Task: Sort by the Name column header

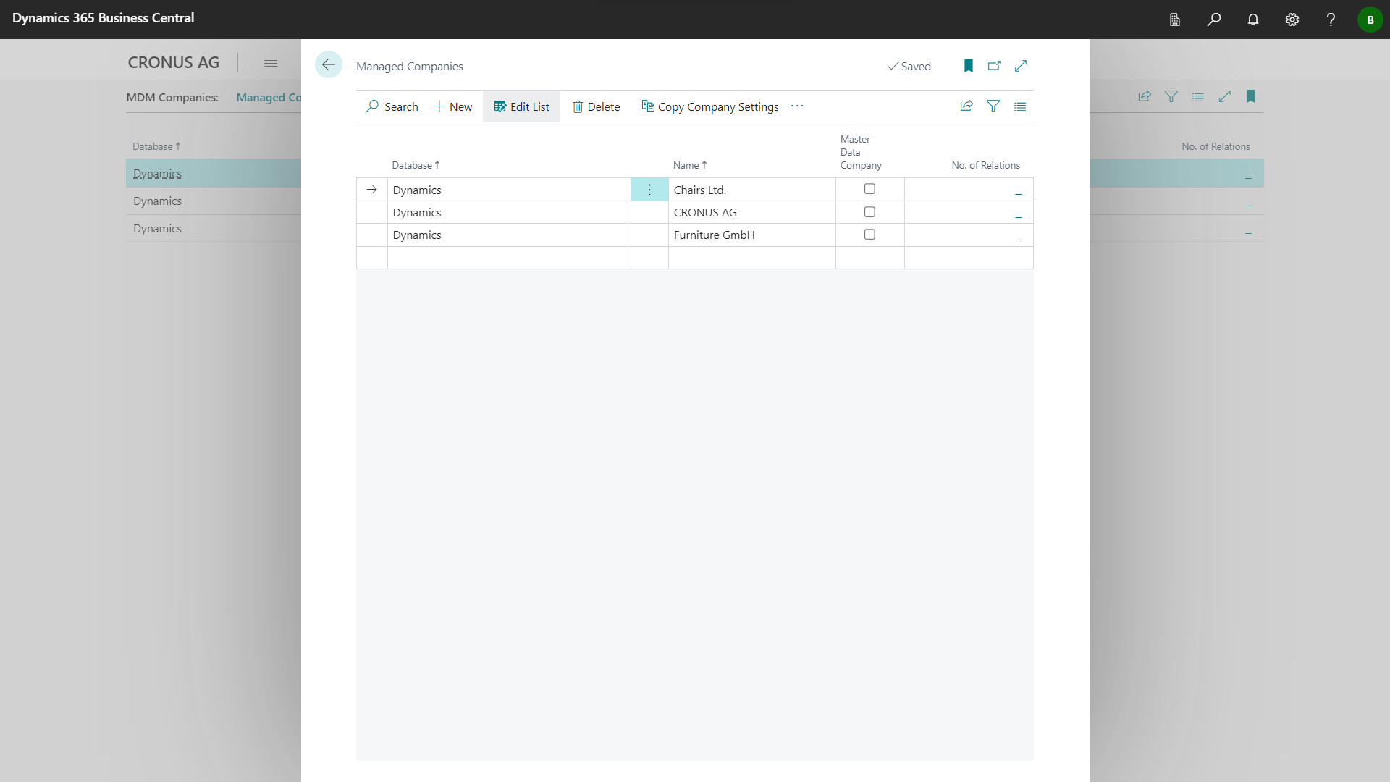Action: 690,165
